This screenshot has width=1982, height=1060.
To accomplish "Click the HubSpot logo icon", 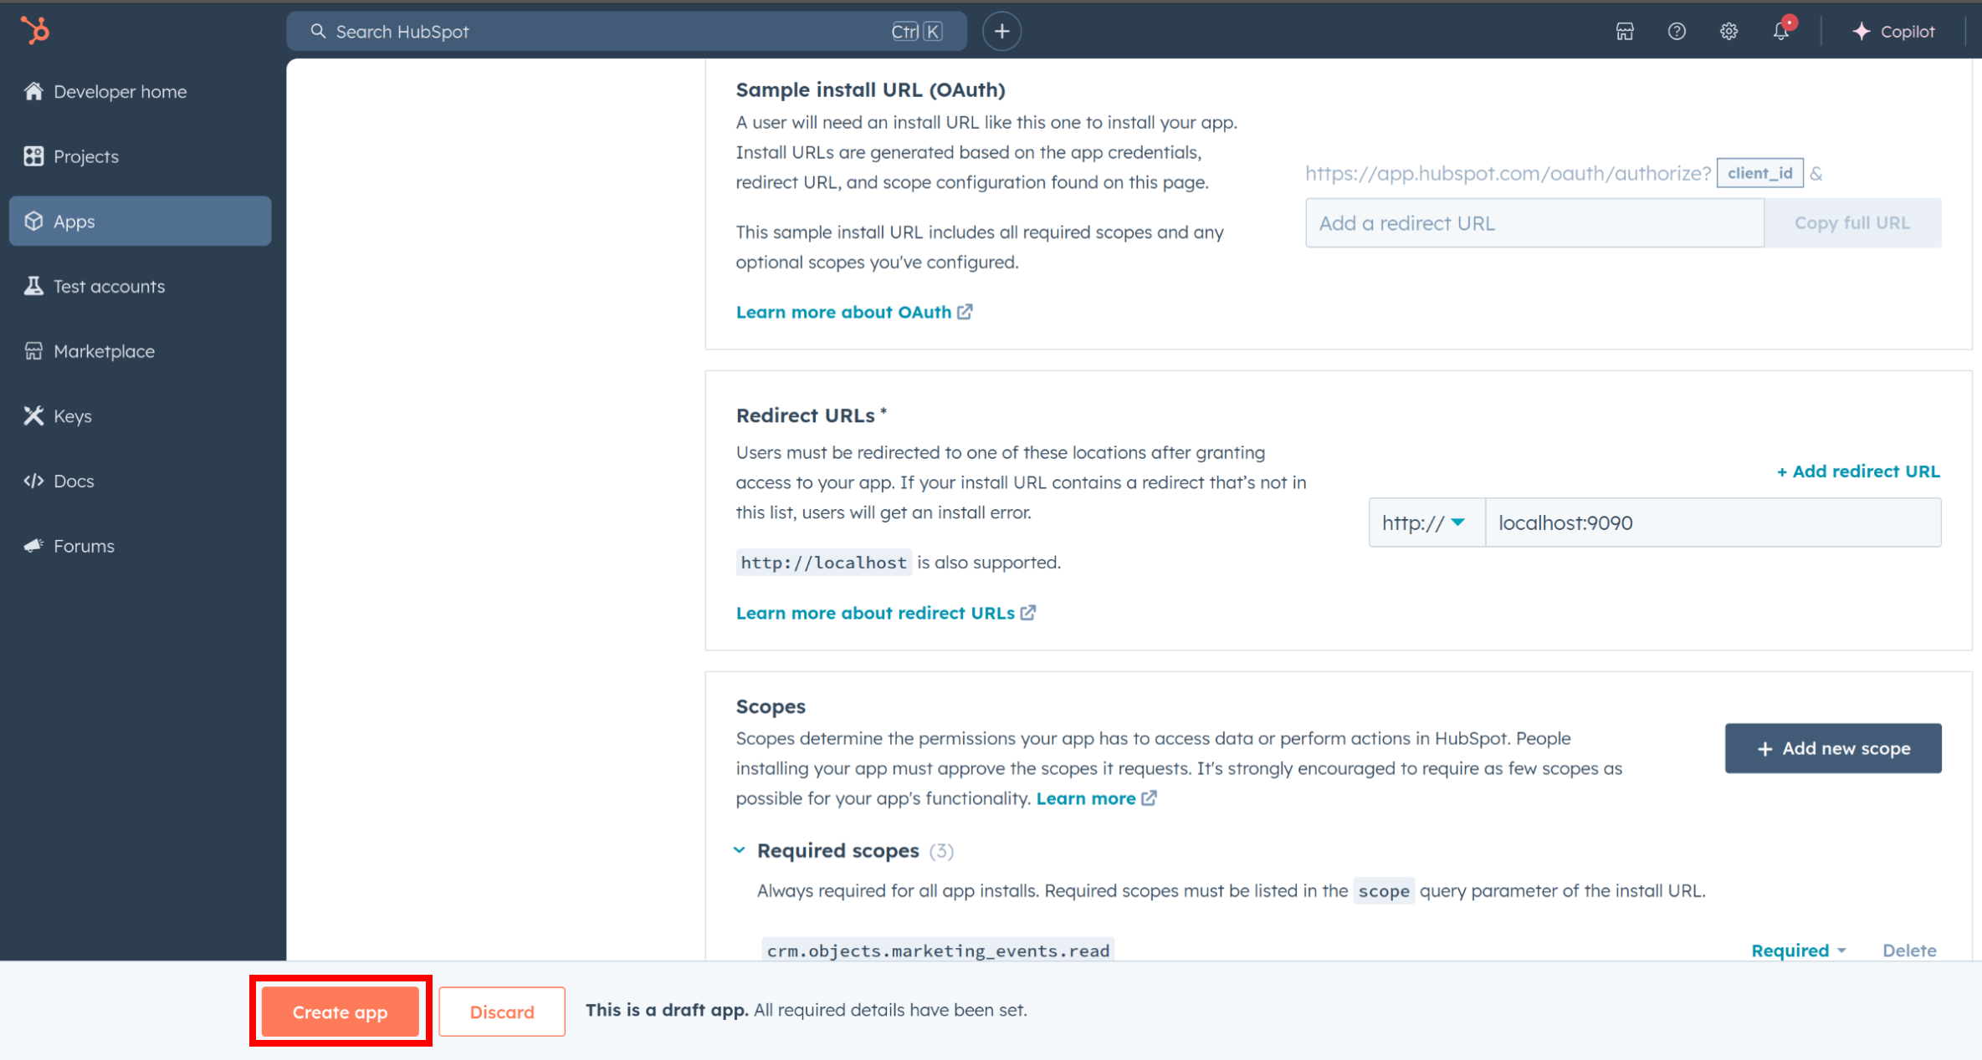I will [35, 30].
